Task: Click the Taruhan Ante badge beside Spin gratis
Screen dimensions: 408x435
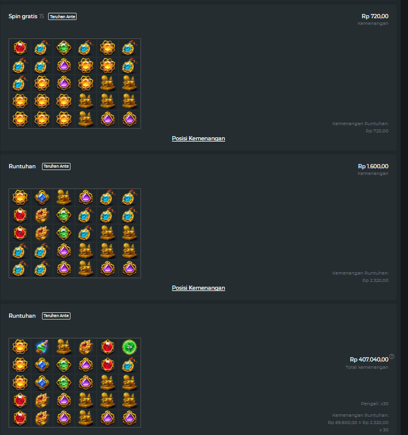Action: (x=62, y=16)
